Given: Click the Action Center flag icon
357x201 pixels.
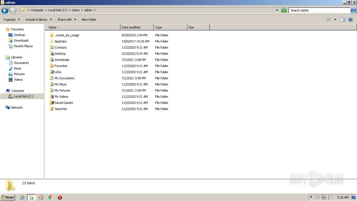Looking at the screenshot, I should 331,197.
